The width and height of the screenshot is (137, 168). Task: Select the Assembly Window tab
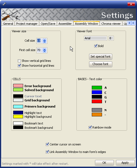coord(86,23)
